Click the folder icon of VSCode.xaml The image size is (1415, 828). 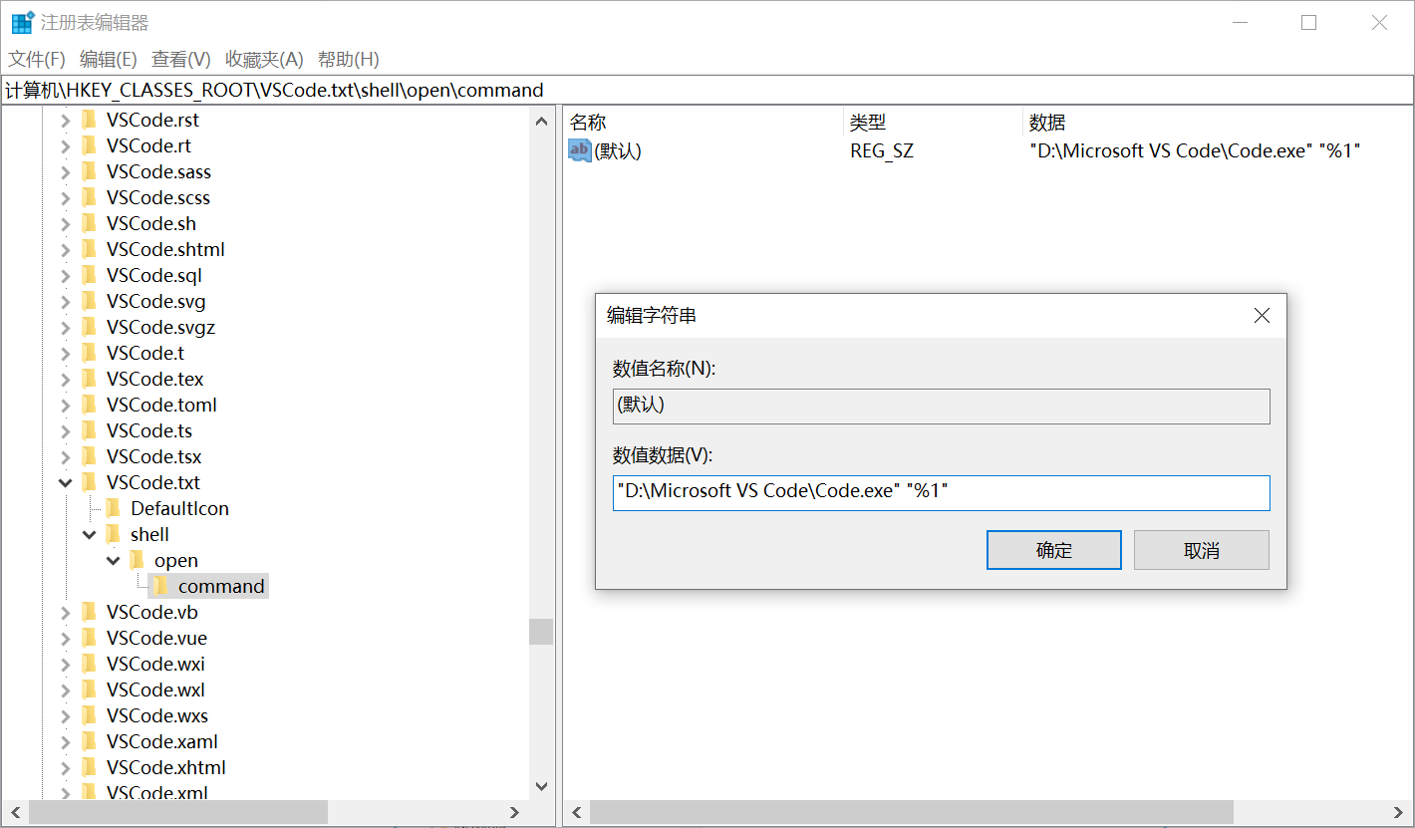tap(89, 741)
